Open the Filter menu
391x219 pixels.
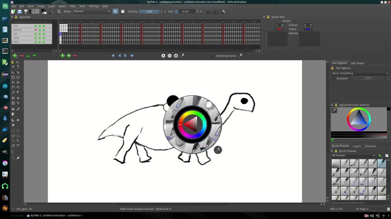tap(73, 6)
